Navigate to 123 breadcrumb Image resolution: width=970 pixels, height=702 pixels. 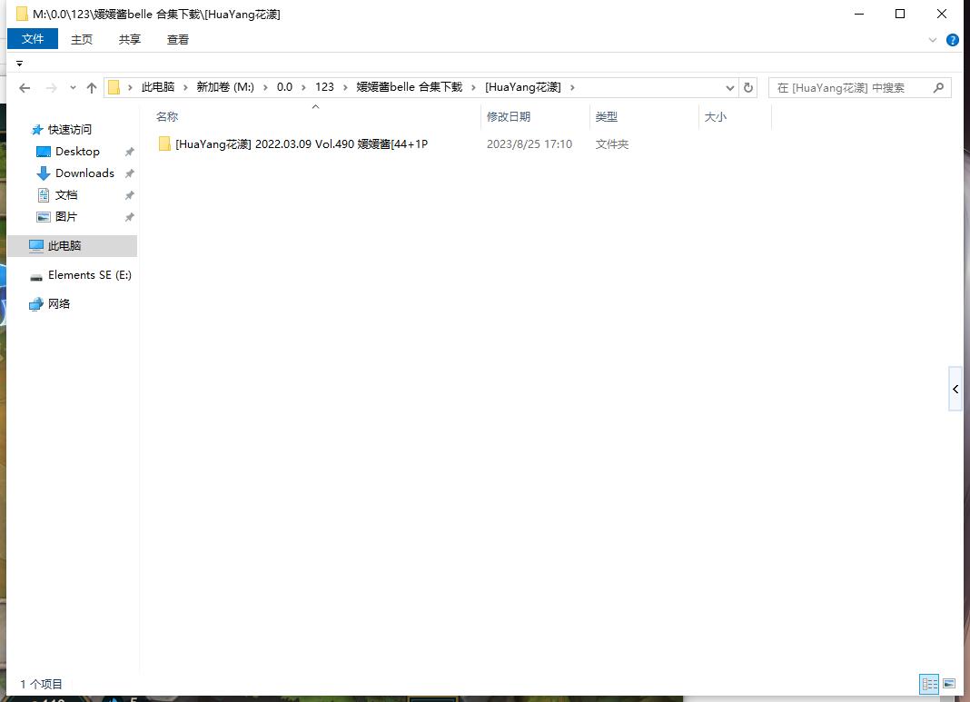click(x=324, y=87)
